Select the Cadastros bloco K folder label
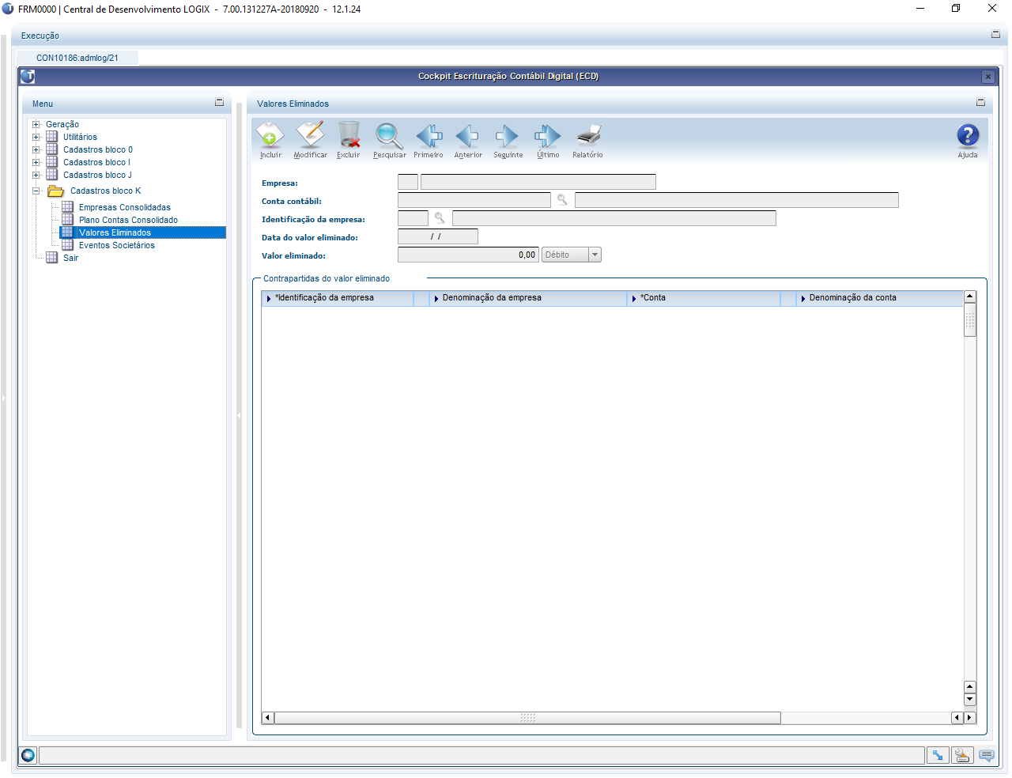Screen dimensions: 1012x778 106,191
